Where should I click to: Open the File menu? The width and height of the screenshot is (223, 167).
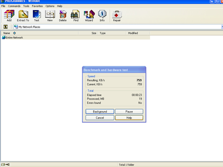(3, 6)
